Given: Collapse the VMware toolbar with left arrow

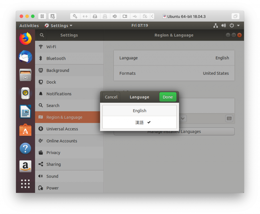Looking at the screenshot, I should [152, 16].
